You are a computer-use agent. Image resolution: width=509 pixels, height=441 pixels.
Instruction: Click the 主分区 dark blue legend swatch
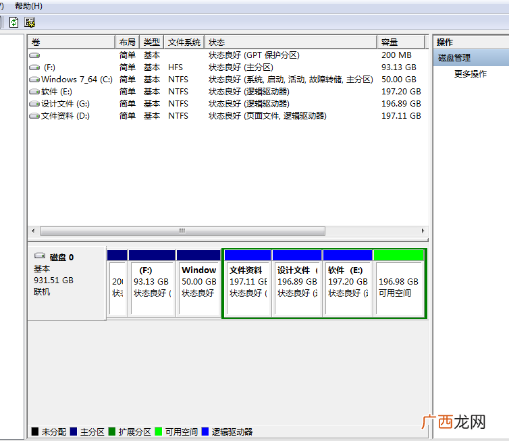[74, 432]
